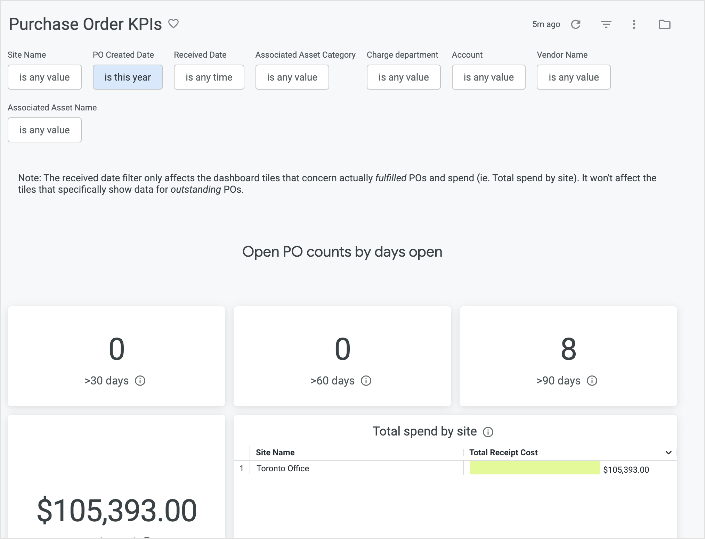View info tooltip beside >60 days tile
Image resolution: width=705 pixels, height=539 pixels.
366,381
